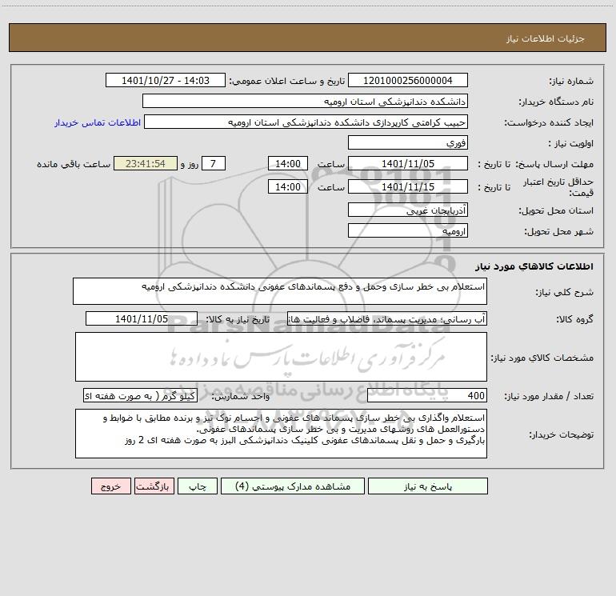Click the priority field فوري
616x596 pixels.
pyautogui.click(x=408, y=142)
